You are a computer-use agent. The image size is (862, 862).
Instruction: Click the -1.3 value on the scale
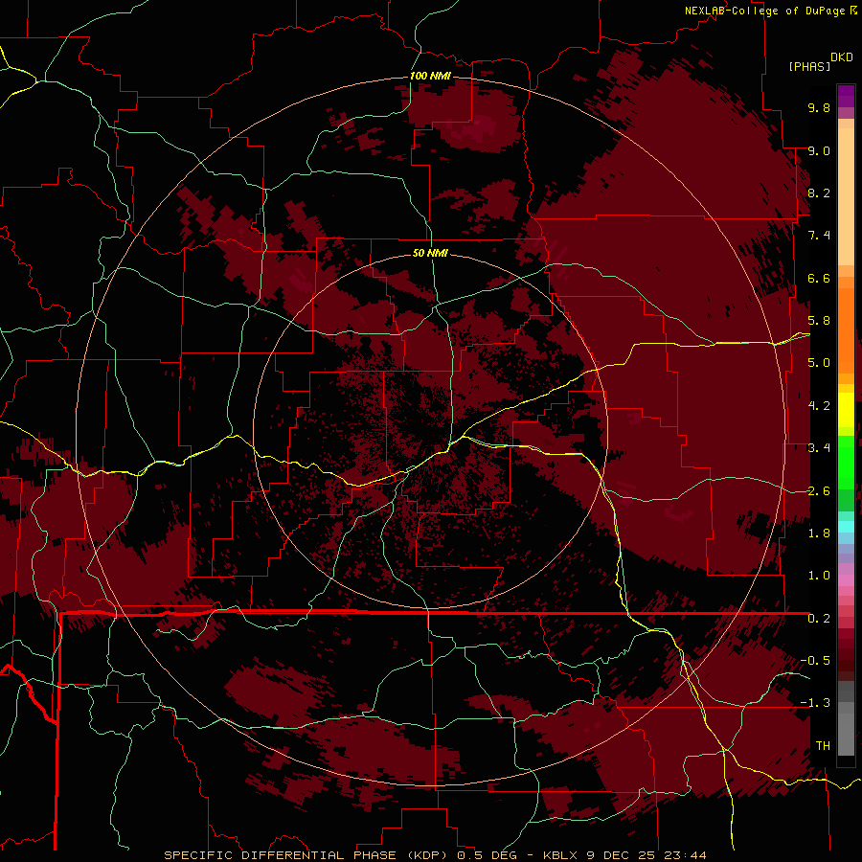coord(815,703)
